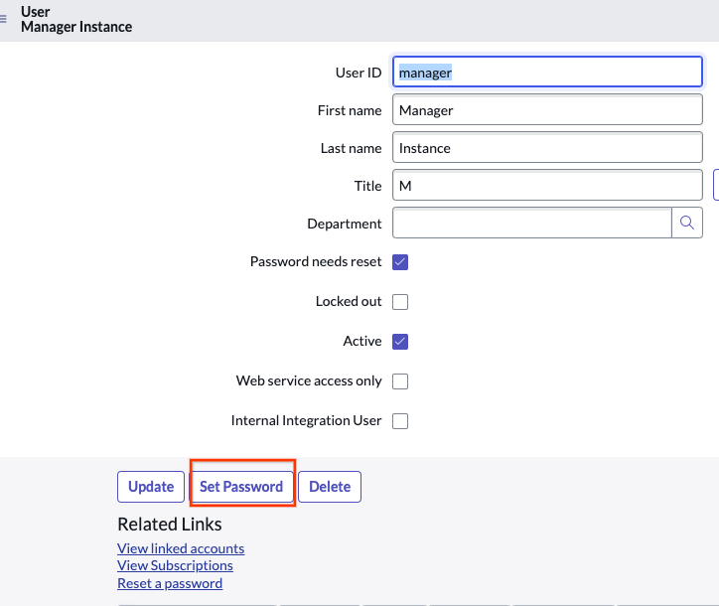Click the User Manager Instance header title
719x606 pixels.
76,20
